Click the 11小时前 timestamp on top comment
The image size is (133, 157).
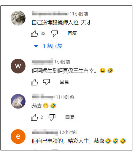point(79,14)
